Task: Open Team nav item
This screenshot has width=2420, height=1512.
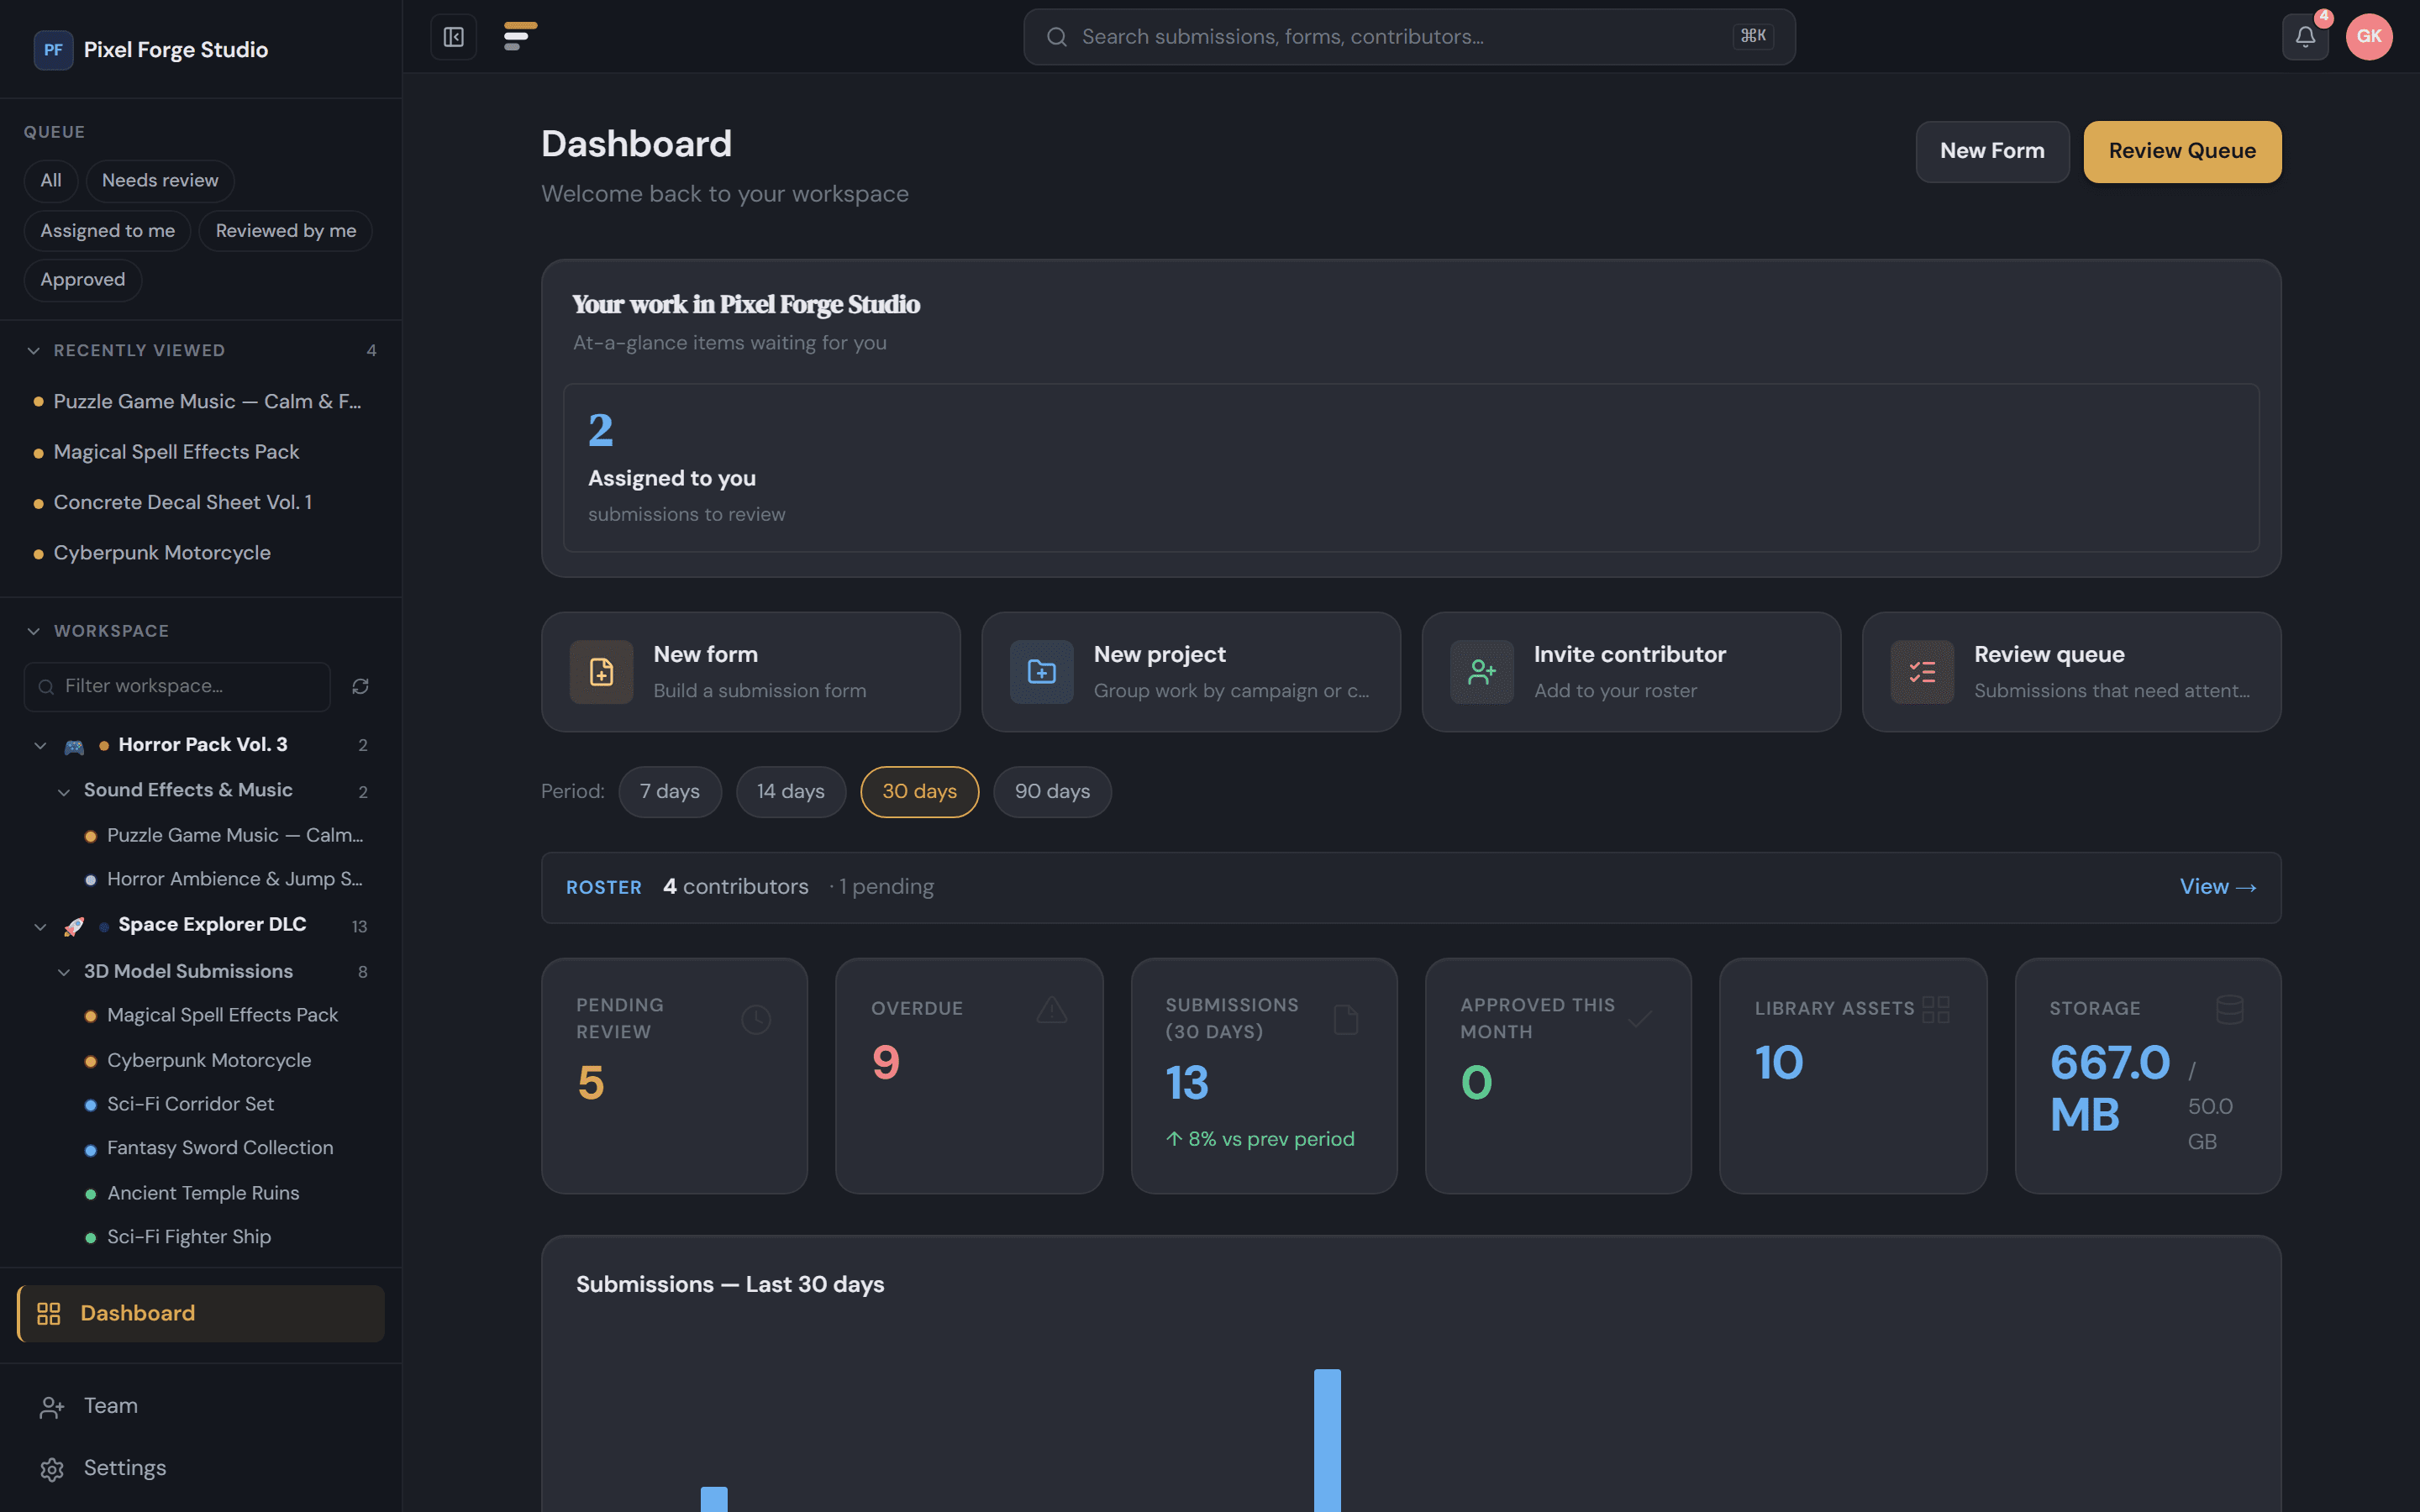Action: click(x=201, y=1406)
